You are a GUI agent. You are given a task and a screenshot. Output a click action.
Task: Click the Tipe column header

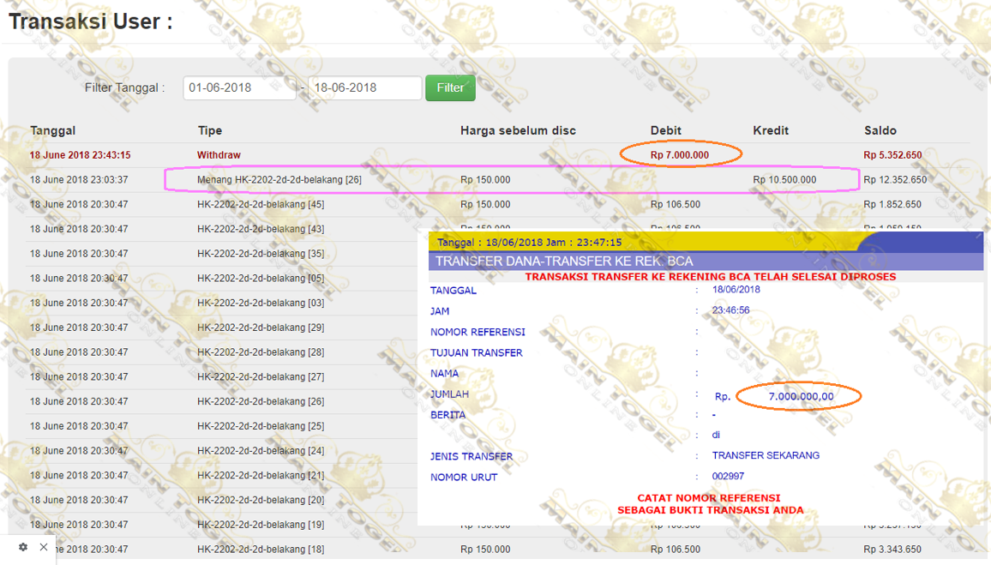(209, 130)
